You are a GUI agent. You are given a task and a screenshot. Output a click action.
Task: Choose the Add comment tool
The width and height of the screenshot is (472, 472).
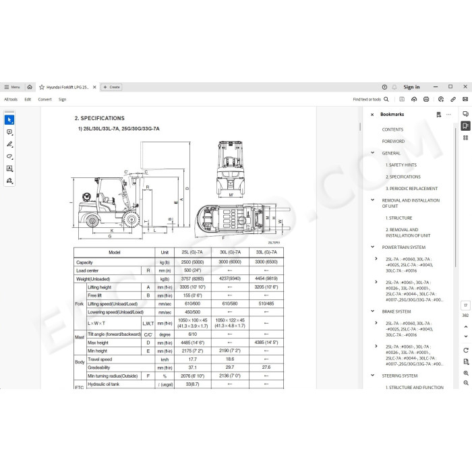tap(9, 132)
